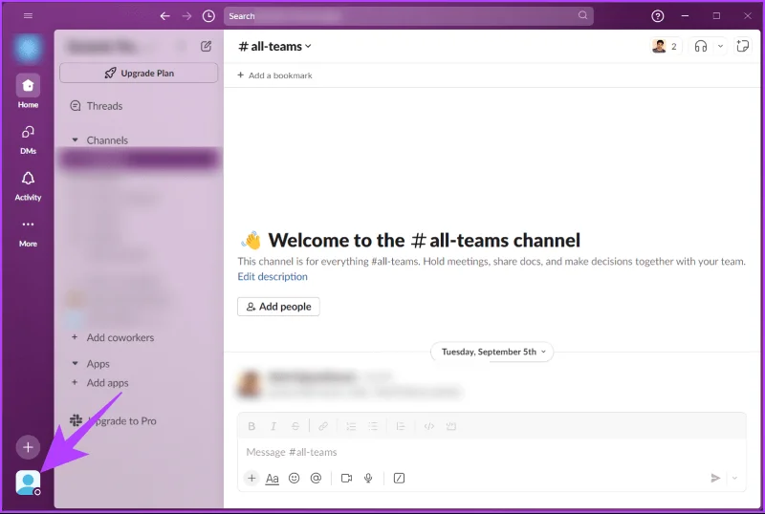Open send options dropdown arrow

click(x=734, y=479)
